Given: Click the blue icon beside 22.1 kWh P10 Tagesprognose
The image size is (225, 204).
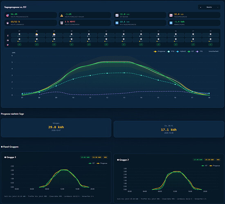Looking at the screenshot, I should pos(117,23).
